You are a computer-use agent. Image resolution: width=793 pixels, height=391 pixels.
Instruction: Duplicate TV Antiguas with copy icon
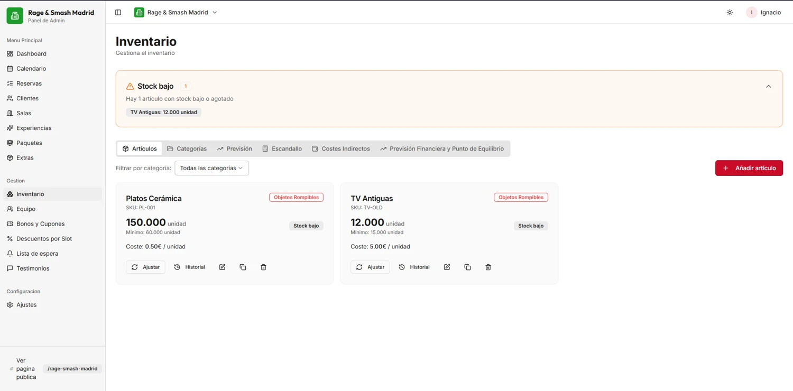click(467, 267)
